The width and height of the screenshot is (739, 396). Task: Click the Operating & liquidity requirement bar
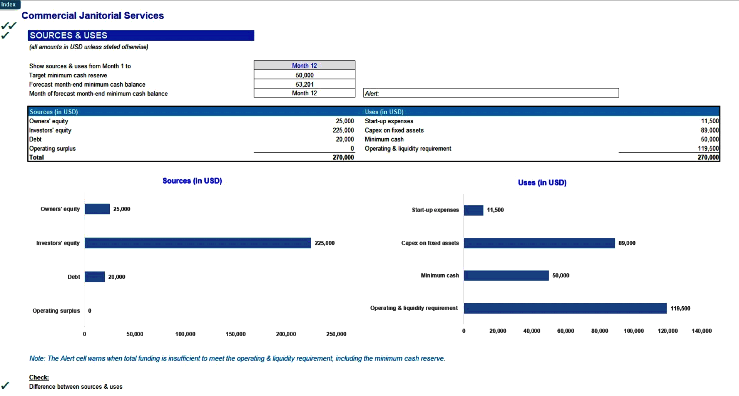click(x=565, y=308)
